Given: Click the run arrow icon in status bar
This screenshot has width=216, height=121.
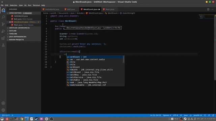Looking at the screenshot, I should click(x=12, y=115).
